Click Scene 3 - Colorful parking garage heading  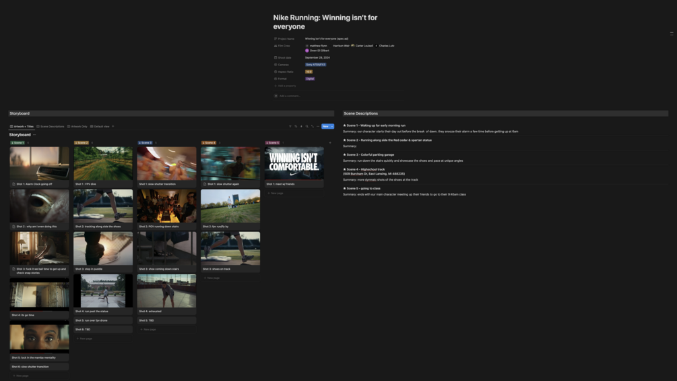click(370, 154)
